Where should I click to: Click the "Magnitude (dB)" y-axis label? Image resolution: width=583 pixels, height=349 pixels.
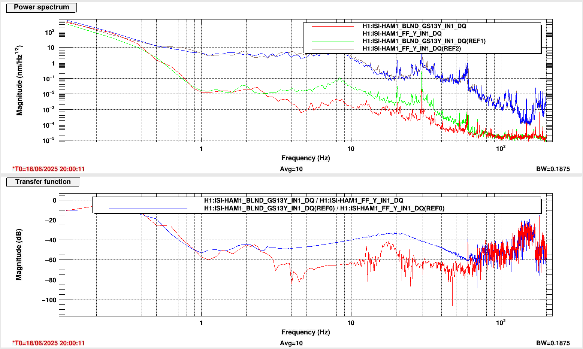pos(19,255)
